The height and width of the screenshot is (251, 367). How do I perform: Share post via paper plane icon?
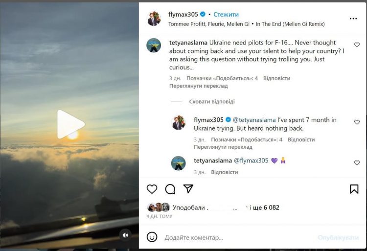[x=188, y=189]
